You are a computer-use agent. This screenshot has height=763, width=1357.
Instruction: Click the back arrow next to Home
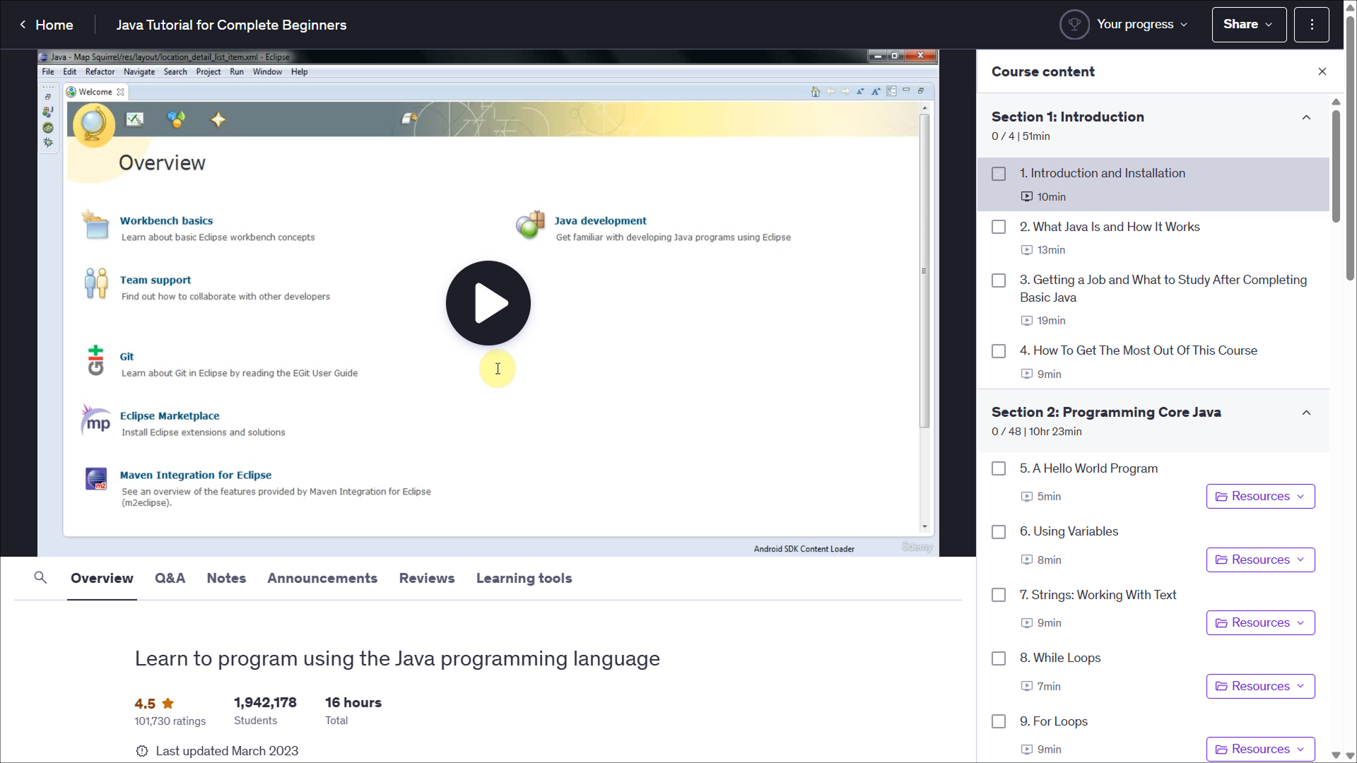coord(23,25)
